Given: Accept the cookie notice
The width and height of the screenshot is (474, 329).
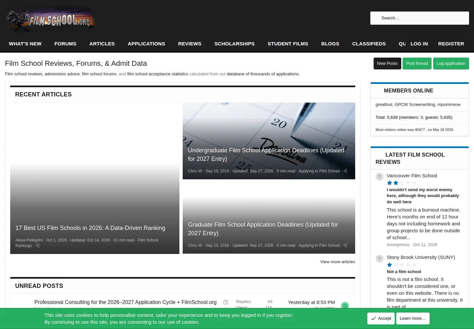Looking at the screenshot, I should [381, 318].
